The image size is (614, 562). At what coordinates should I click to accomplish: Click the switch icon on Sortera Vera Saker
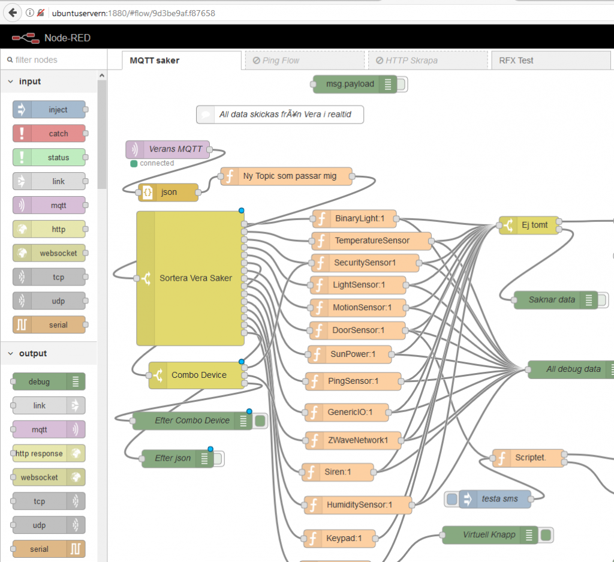pos(146,278)
